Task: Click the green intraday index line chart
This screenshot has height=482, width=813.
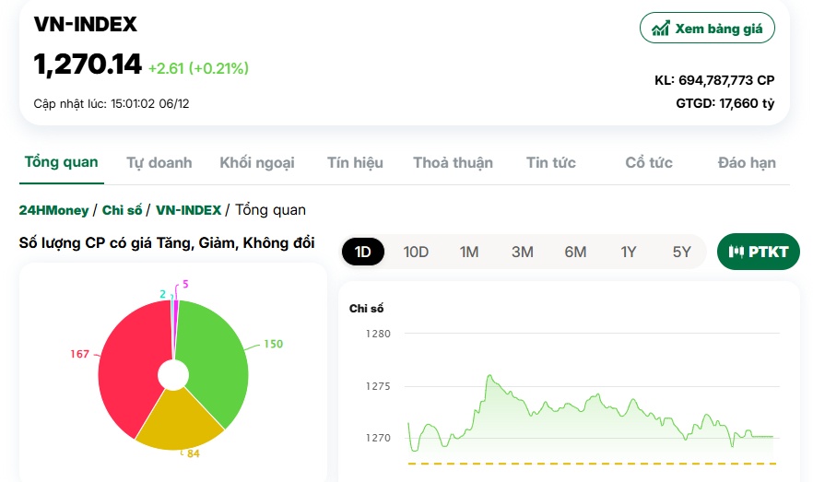Action: (x=591, y=413)
